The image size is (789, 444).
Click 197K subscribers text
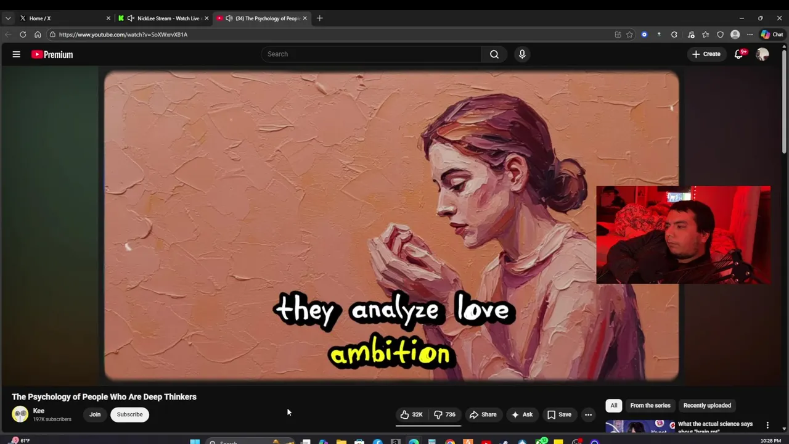point(52,419)
